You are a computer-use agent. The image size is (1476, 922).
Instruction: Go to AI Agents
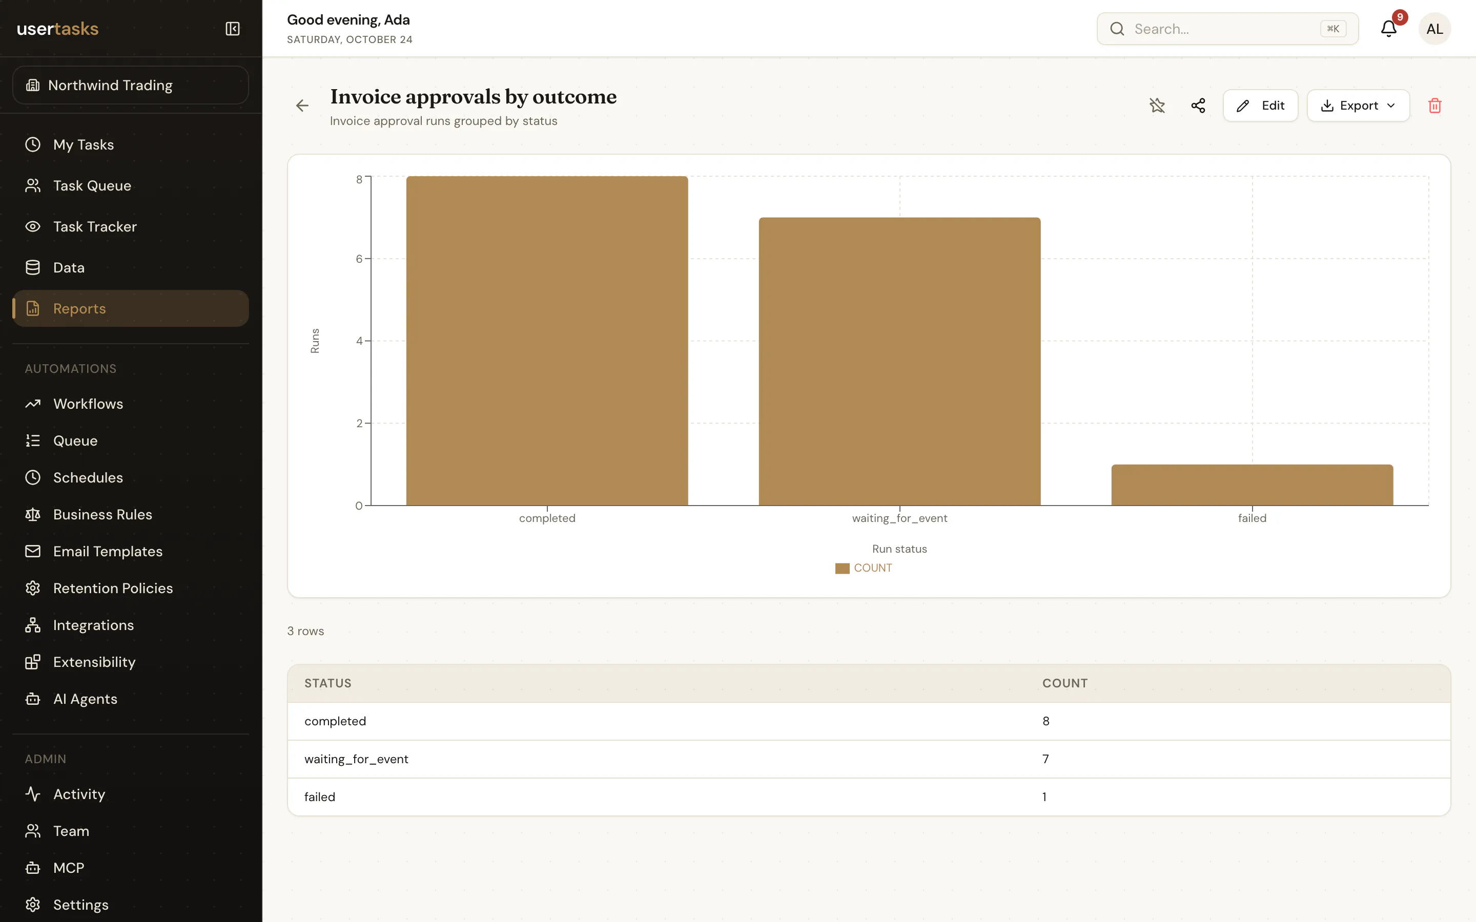(131, 699)
